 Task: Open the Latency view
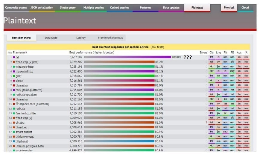pyautogui.click(x=81, y=38)
